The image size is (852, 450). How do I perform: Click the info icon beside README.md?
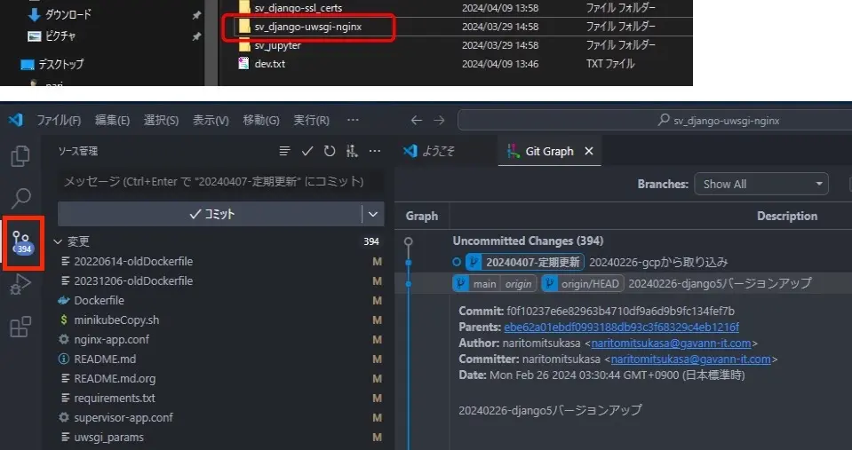click(x=64, y=359)
